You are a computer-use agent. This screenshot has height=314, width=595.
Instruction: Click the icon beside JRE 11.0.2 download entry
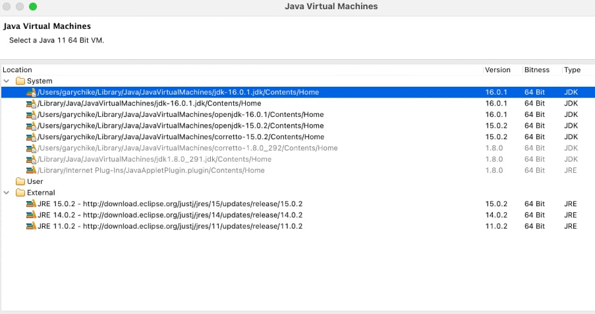point(31,227)
